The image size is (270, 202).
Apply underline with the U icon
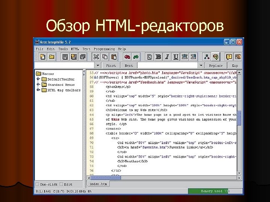pos(176,57)
